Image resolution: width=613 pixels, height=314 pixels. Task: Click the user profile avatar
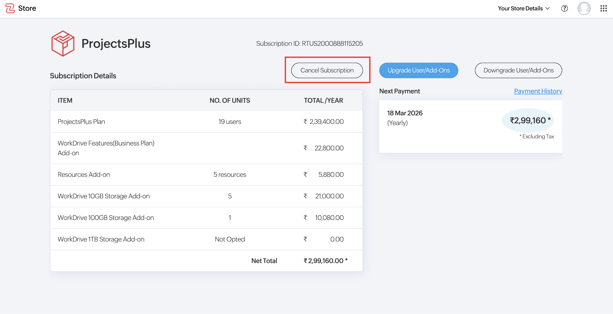click(x=584, y=9)
